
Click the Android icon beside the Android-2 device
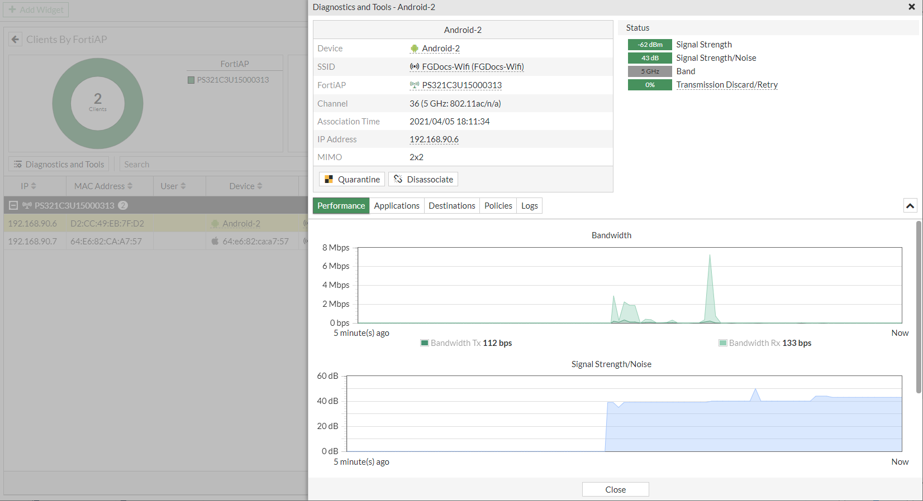[414, 49]
